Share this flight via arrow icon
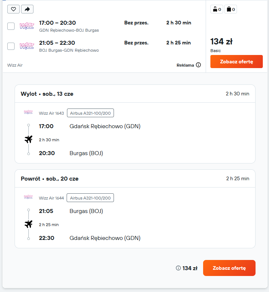Viewport: 269px width, 292px height. coord(27,9)
